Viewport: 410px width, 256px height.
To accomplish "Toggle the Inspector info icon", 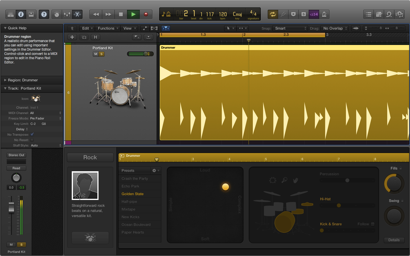I will click(x=21, y=14).
